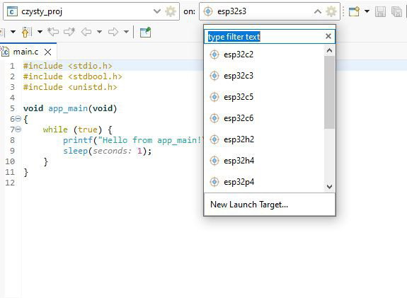The width and height of the screenshot is (407, 298).
Task: Open the dropdown arrow beside New wizard
Action: coord(367,11)
